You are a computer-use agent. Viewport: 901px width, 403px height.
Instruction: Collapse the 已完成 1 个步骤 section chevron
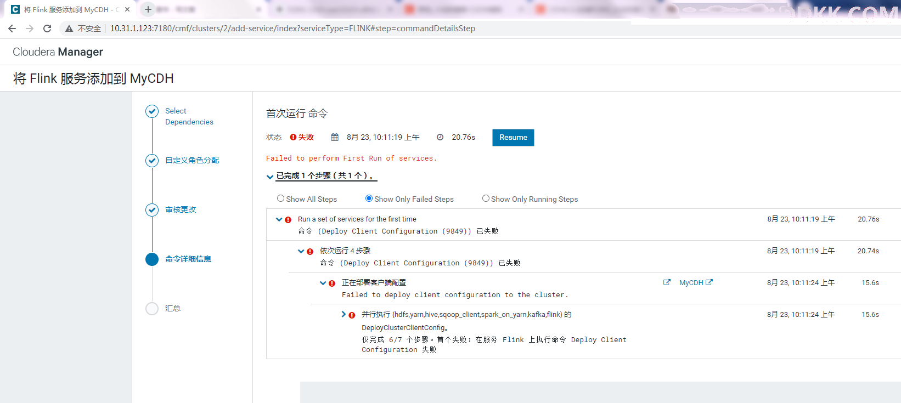pos(270,177)
